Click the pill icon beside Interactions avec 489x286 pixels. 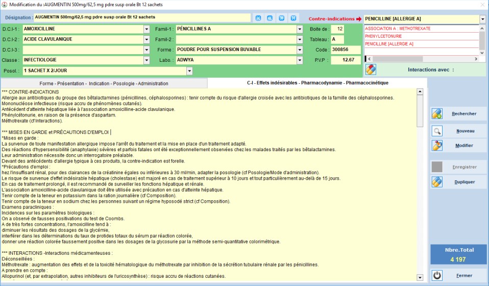(371, 69)
